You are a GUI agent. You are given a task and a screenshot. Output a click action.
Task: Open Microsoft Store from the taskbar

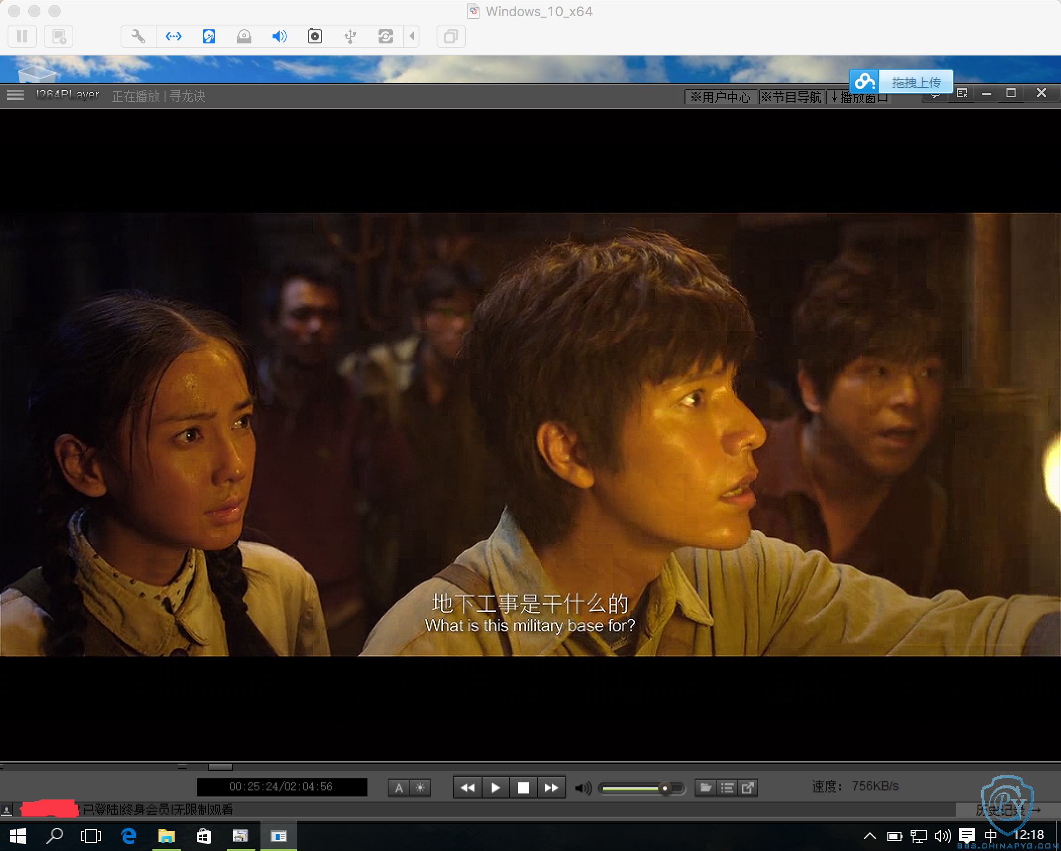click(x=204, y=836)
